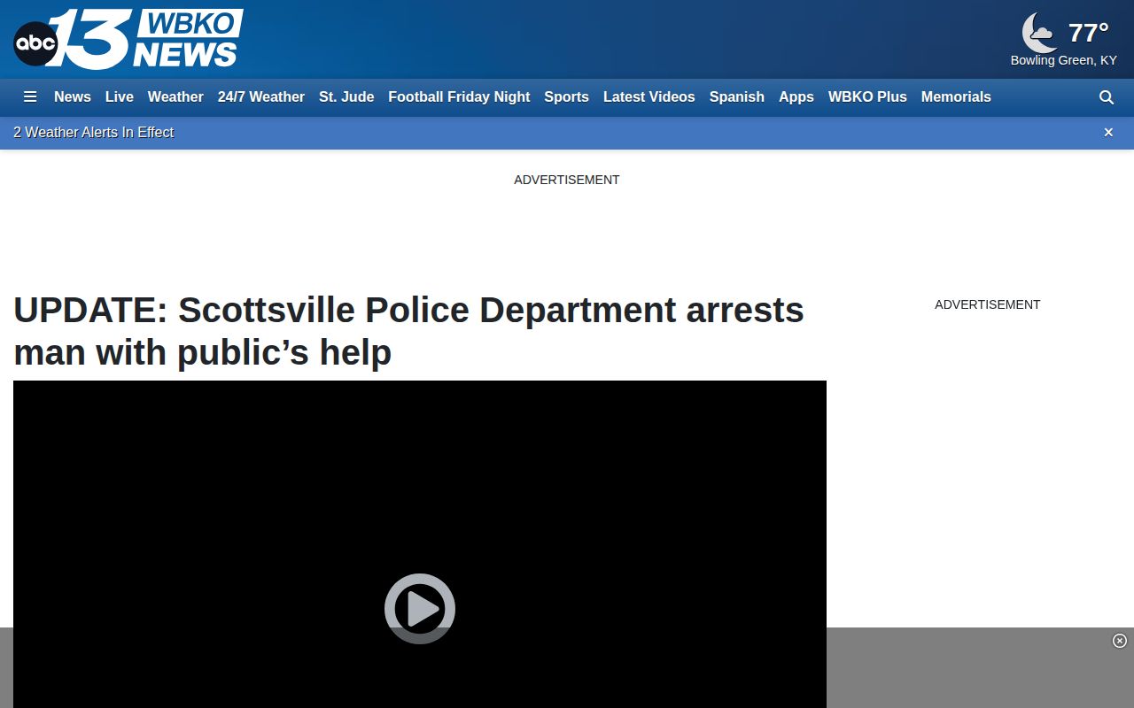Switch to the Spanish section
The image size is (1134, 708).
[737, 97]
